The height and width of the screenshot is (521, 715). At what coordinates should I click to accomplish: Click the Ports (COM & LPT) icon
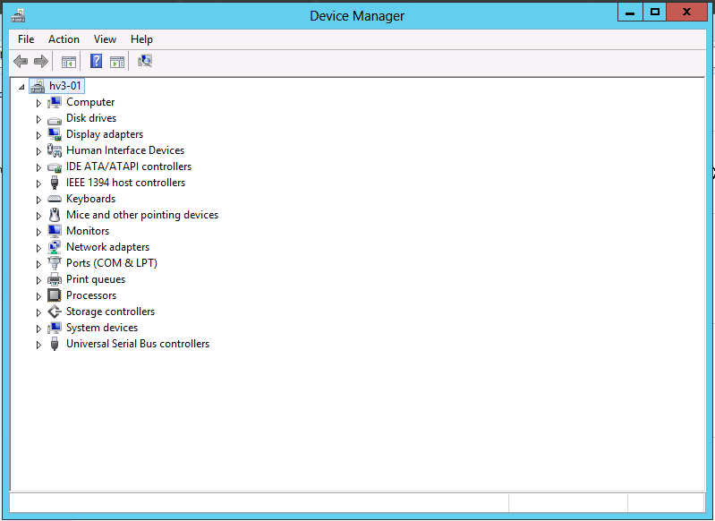pos(55,263)
